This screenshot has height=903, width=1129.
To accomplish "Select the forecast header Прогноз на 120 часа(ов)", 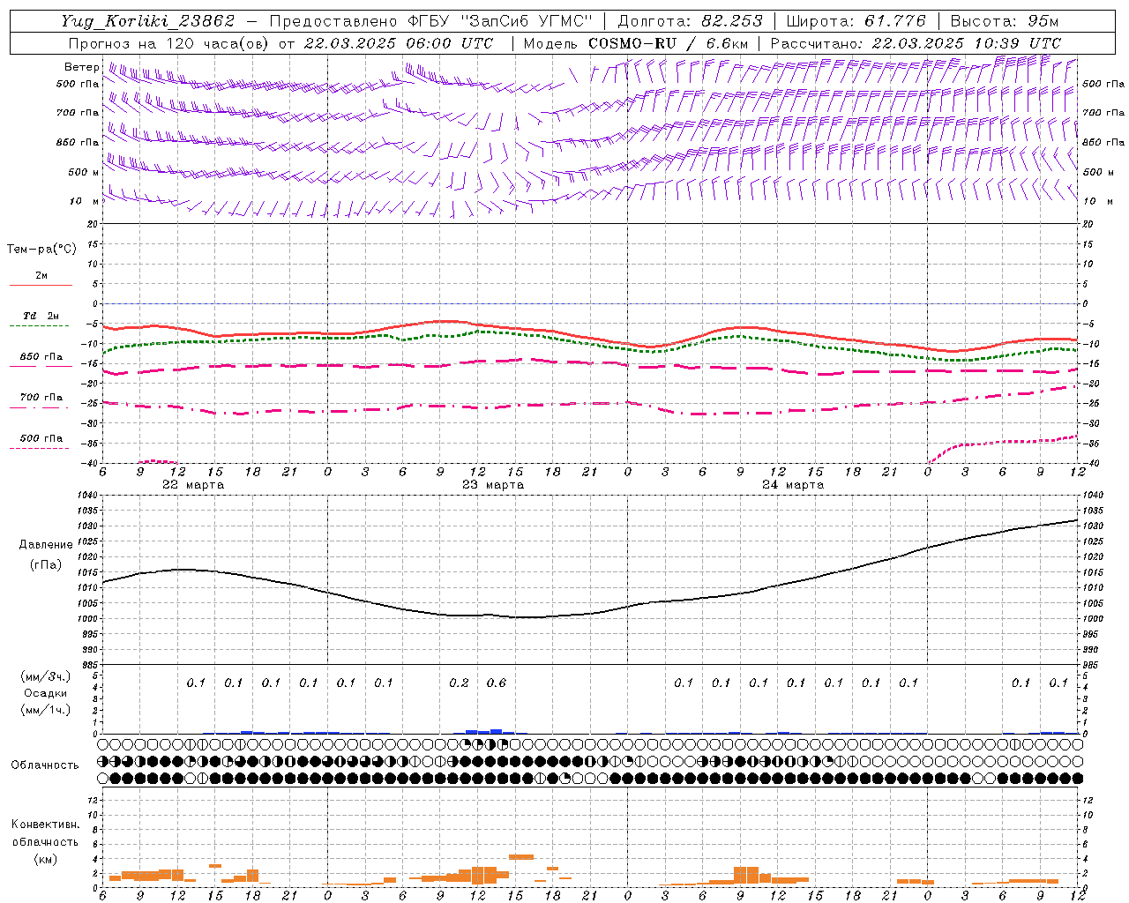I will (168, 43).
